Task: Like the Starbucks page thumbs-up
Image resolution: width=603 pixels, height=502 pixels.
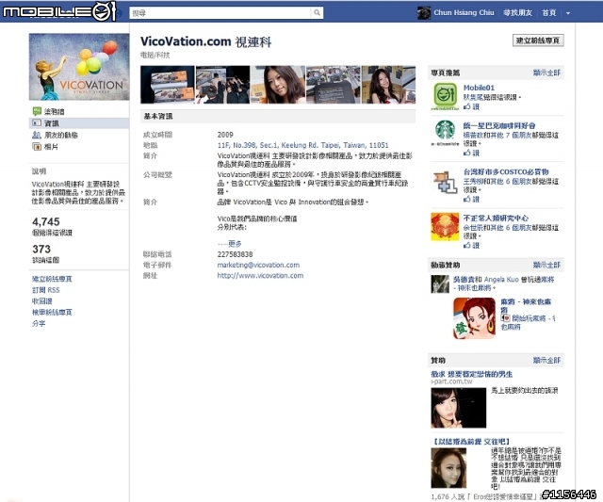Action: point(471,153)
